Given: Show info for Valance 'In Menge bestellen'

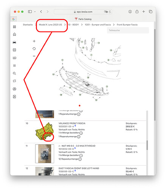Looking at the screenshot, I should point(81,133).
